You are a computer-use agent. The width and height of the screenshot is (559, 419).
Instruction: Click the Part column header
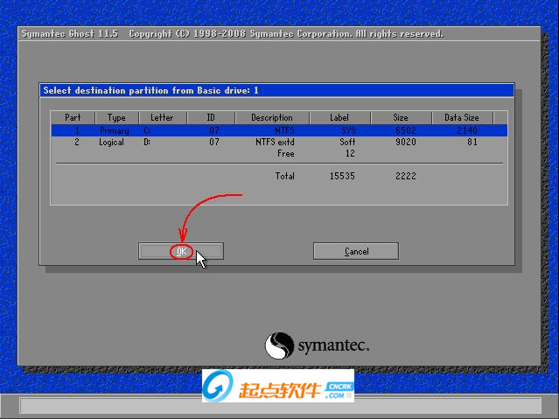tap(73, 118)
